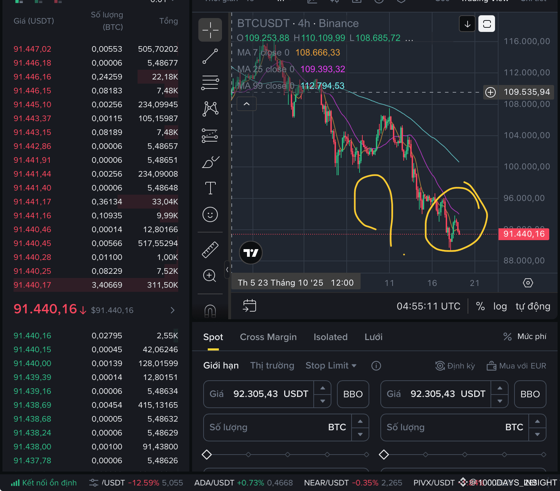Click the order type info icon

tap(376, 366)
